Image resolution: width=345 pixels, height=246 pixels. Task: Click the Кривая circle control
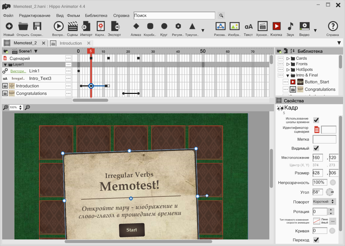332,231
